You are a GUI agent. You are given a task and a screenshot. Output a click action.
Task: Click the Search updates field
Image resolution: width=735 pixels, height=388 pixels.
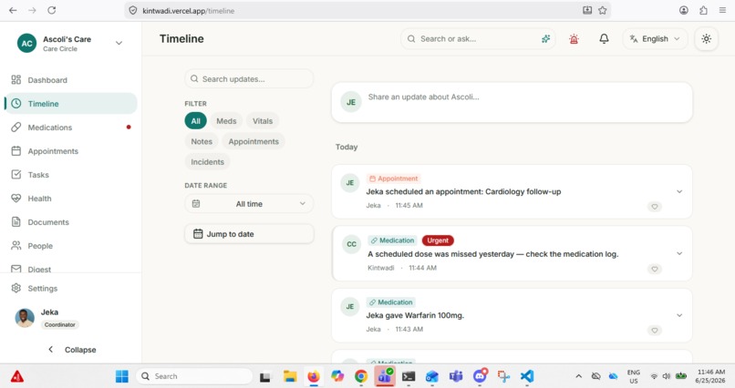(249, 79)
